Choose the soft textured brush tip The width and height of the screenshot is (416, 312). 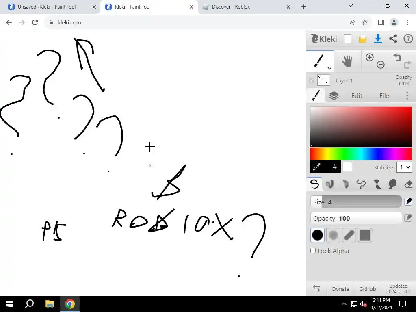click(333, 235)
